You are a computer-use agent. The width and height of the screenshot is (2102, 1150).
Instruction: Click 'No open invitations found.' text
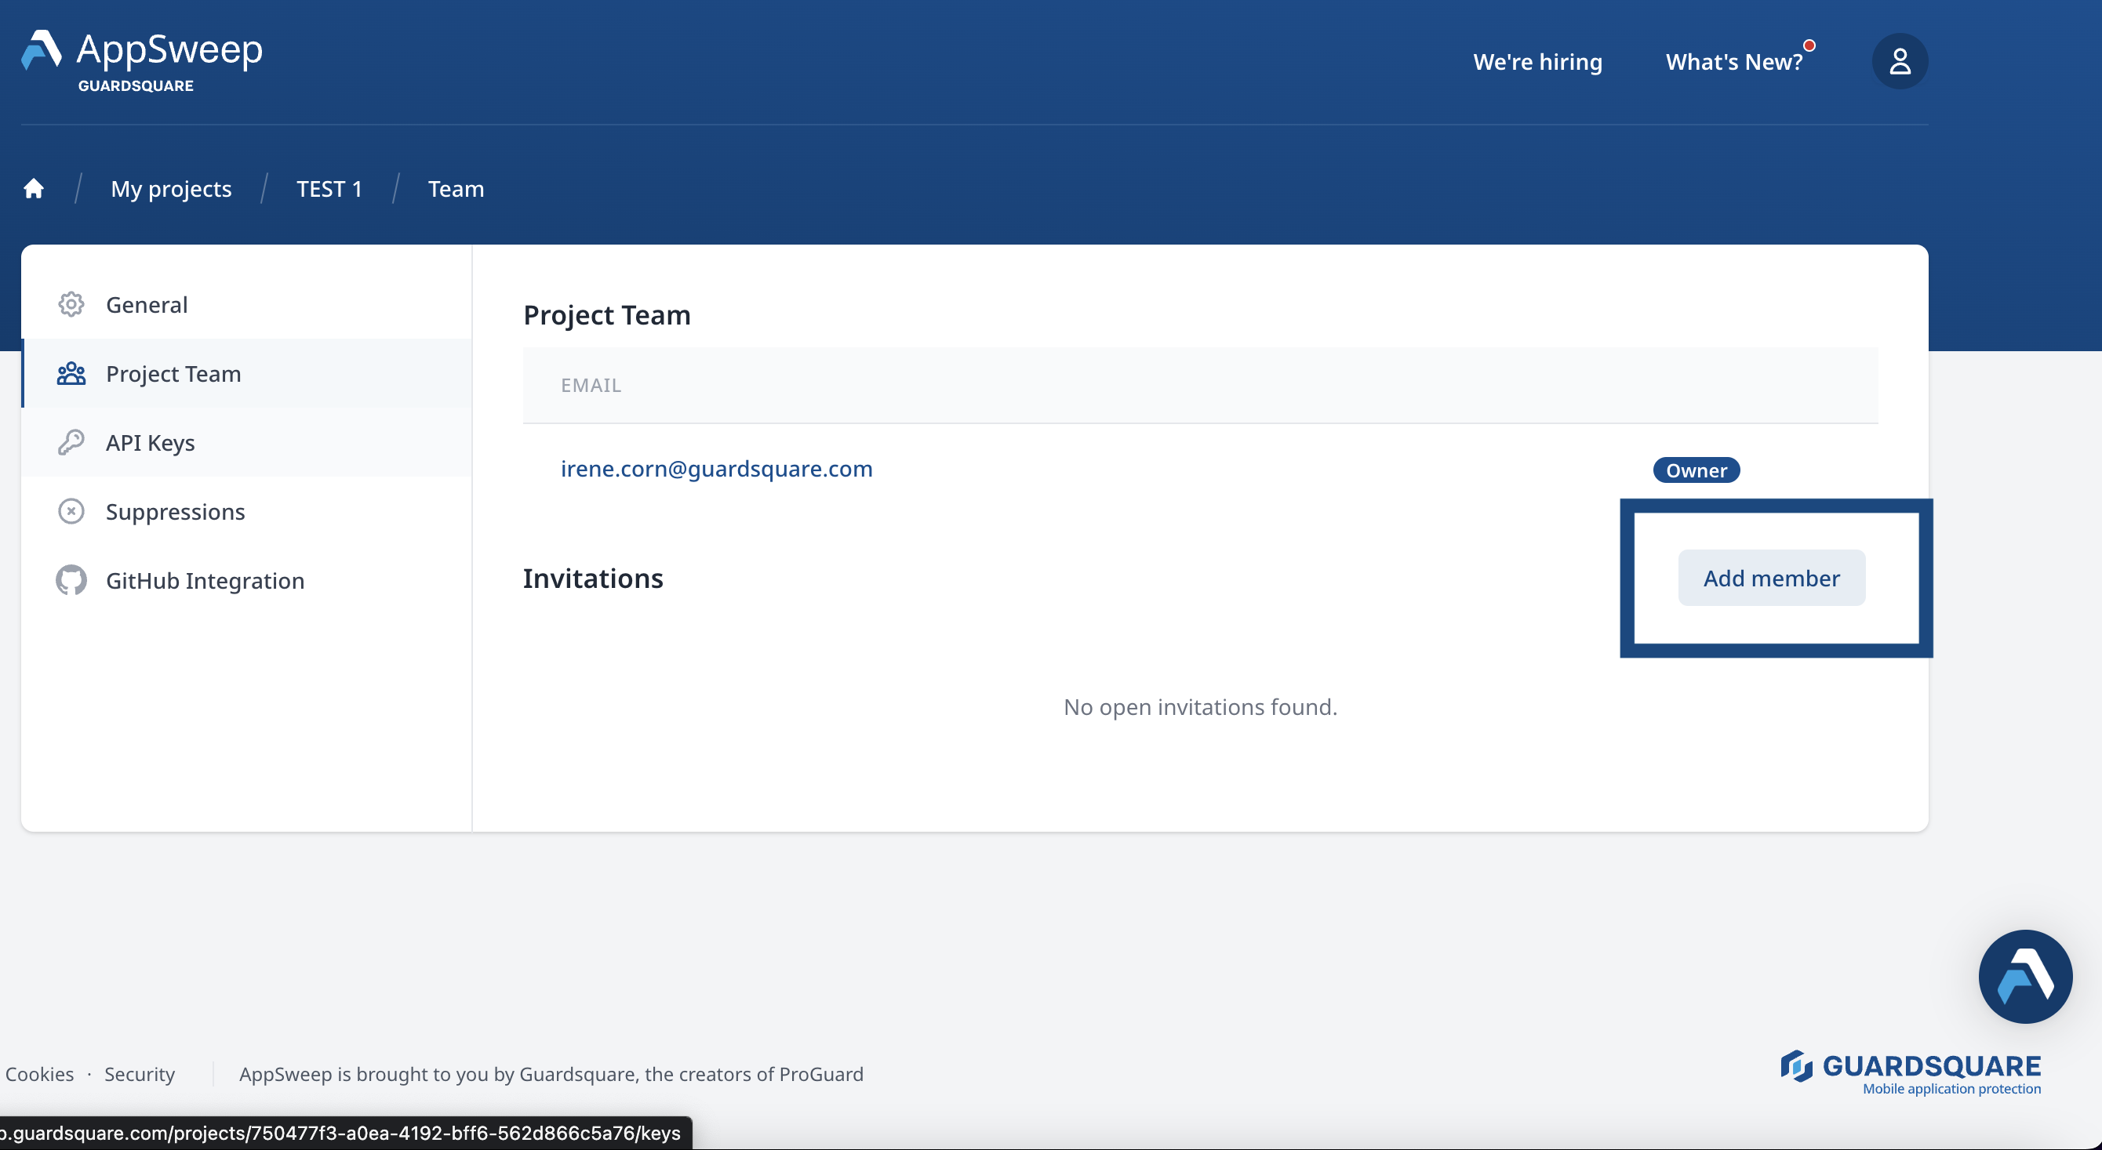pos(1200,707)
